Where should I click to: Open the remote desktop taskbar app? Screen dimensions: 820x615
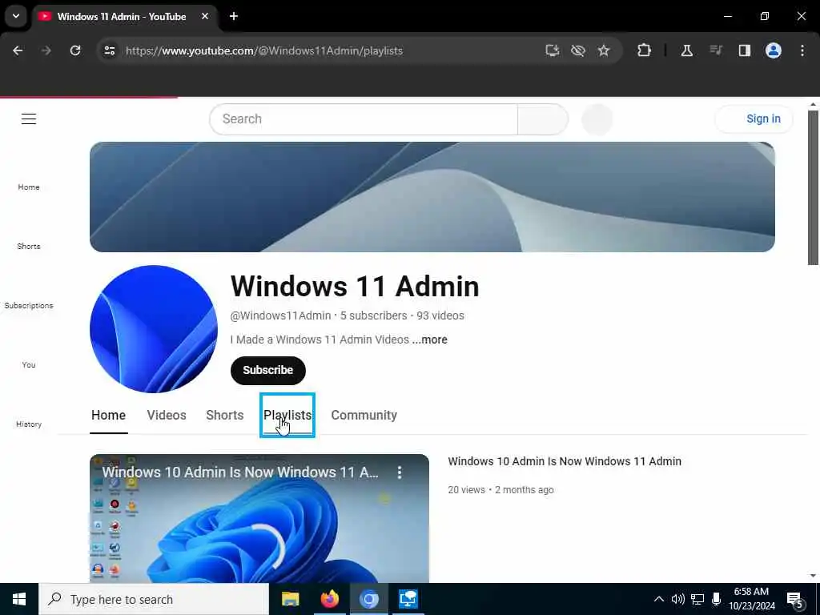[x=408, y=599]
